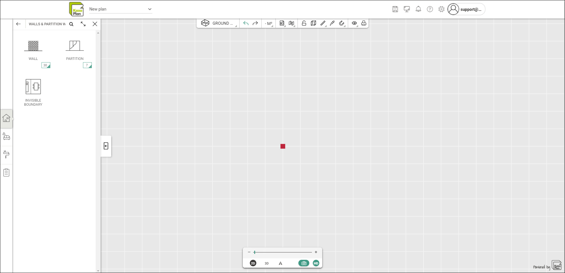
Task: Toggle the lock on the plan
Action: click(304, 23)
